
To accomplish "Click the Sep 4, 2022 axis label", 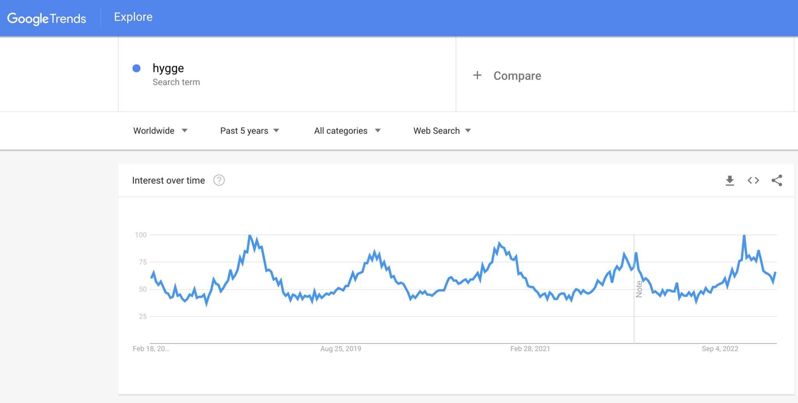I will [720, 349].
